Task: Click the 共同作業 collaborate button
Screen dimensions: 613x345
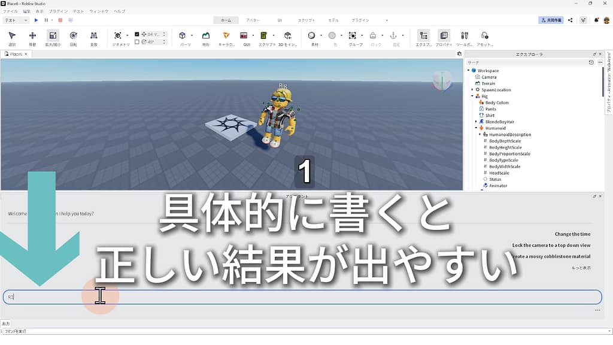Action: (551, 20)
